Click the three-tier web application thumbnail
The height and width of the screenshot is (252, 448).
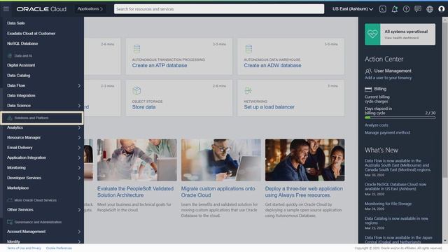coord(305,160)
